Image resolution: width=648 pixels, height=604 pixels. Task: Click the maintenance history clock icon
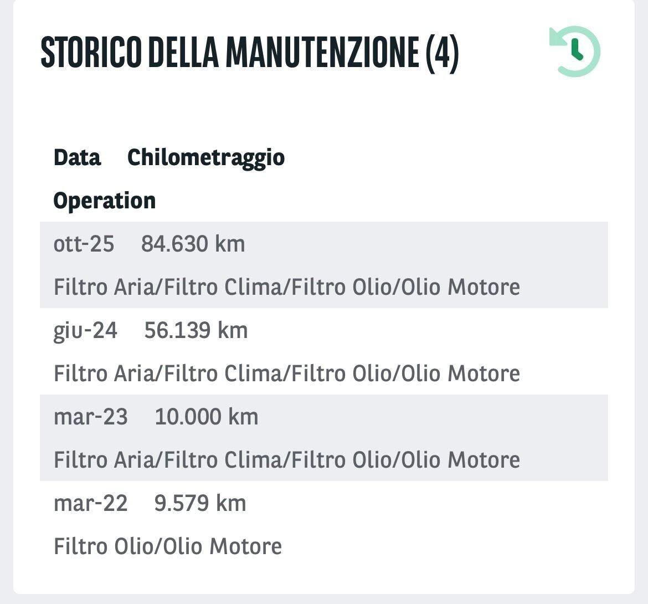point(575,52)
